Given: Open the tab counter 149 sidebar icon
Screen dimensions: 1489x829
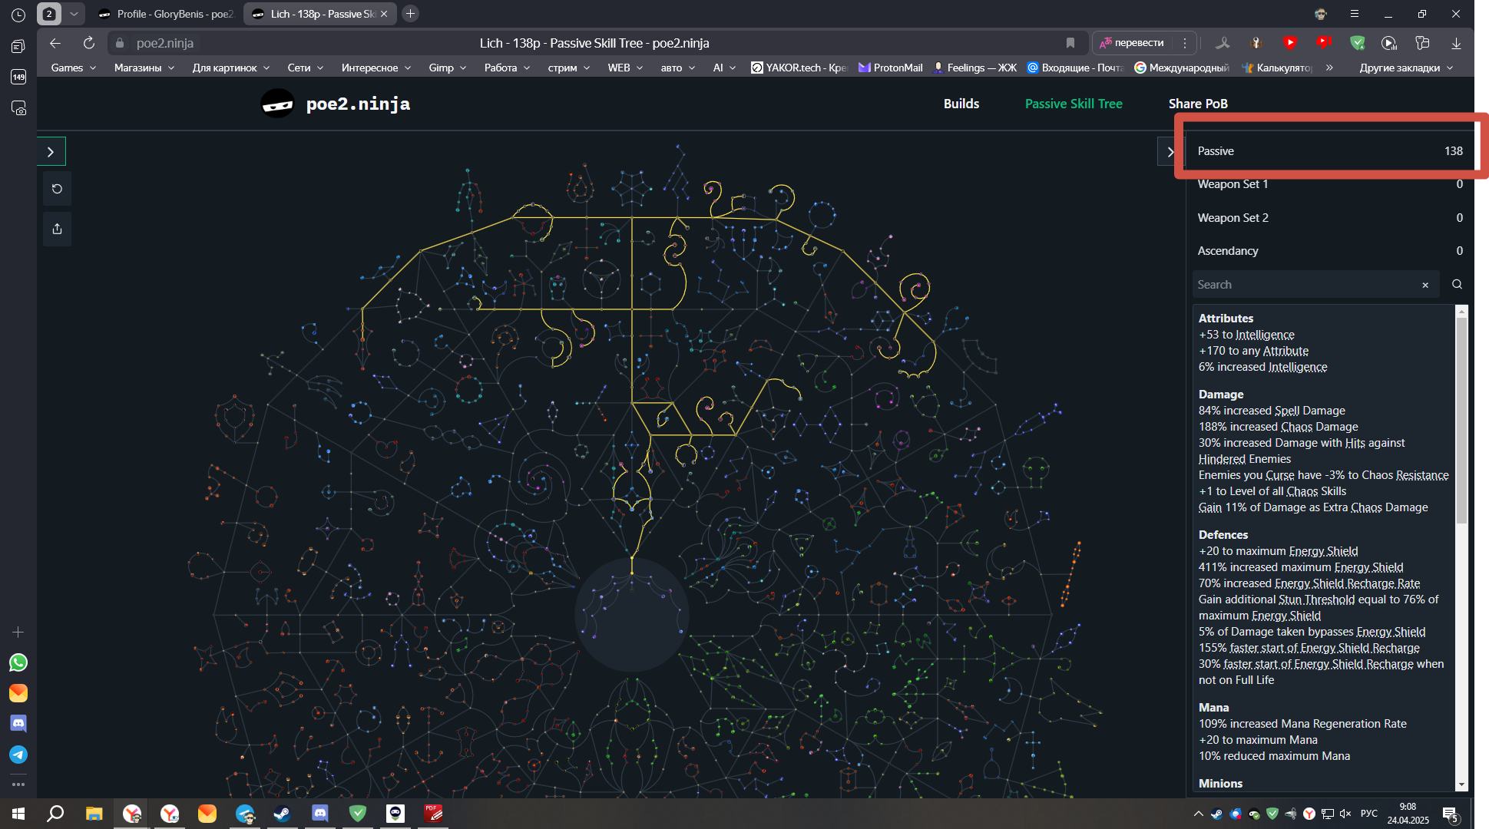Looking at the screenshot, I should click(x=18, y=77).
